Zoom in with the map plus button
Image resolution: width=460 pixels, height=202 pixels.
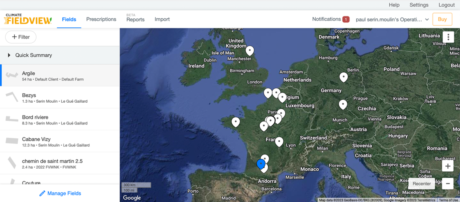448,166
